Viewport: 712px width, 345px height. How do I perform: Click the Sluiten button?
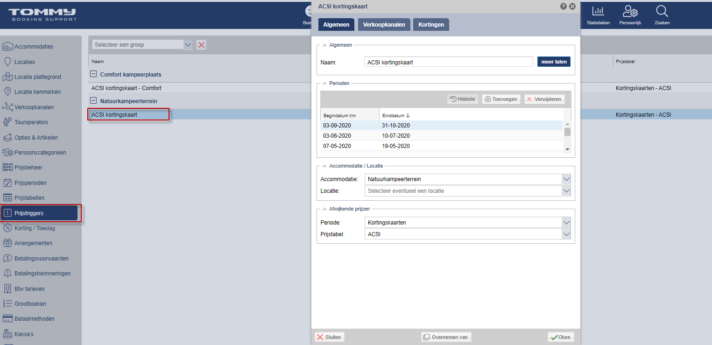coord(329,337)
